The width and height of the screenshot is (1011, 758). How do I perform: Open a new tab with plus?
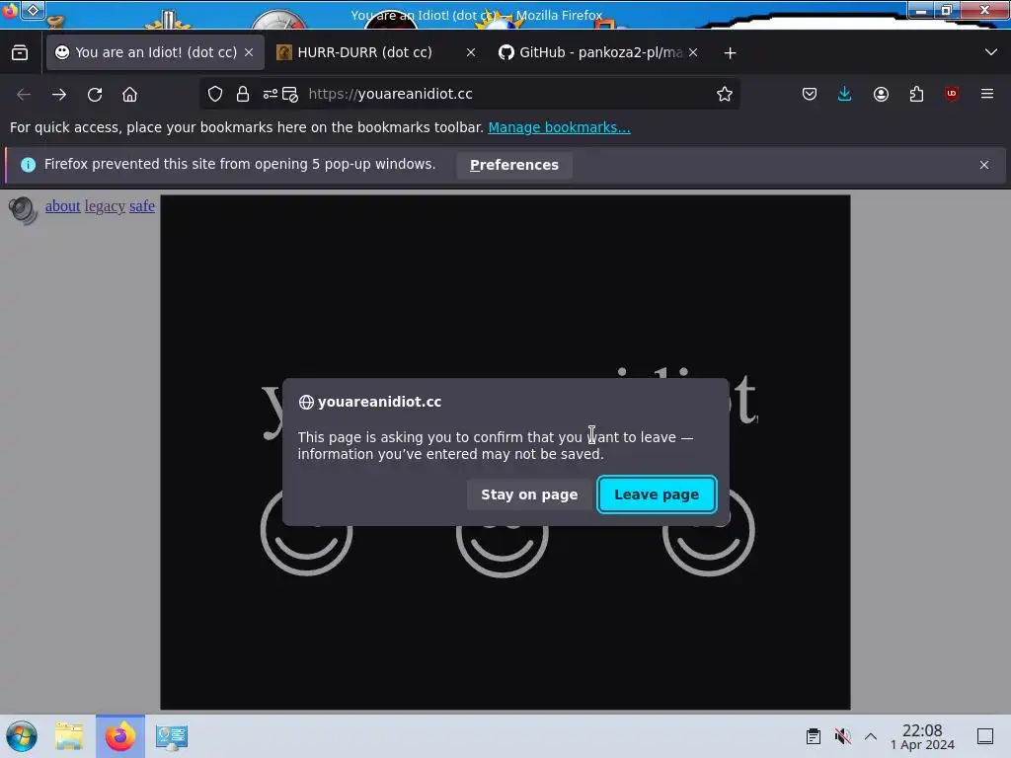[x=730, y=53]
